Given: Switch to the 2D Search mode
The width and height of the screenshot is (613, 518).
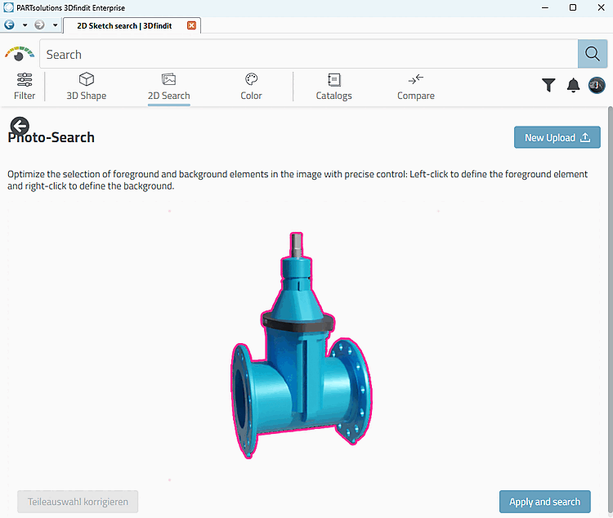Looking at the screenshot, I should pos(169,87).
